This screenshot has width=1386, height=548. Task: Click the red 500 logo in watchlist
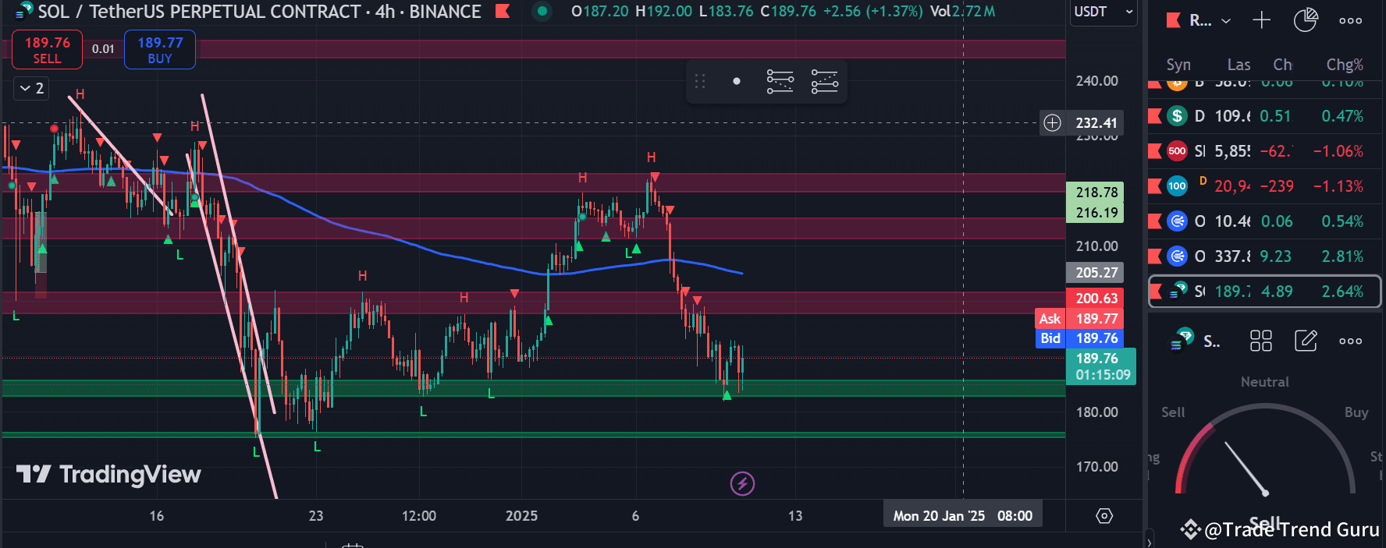1177,151
